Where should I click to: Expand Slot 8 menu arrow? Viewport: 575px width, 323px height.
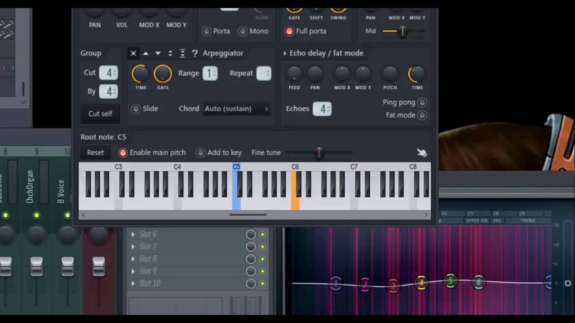pos(133,259)
